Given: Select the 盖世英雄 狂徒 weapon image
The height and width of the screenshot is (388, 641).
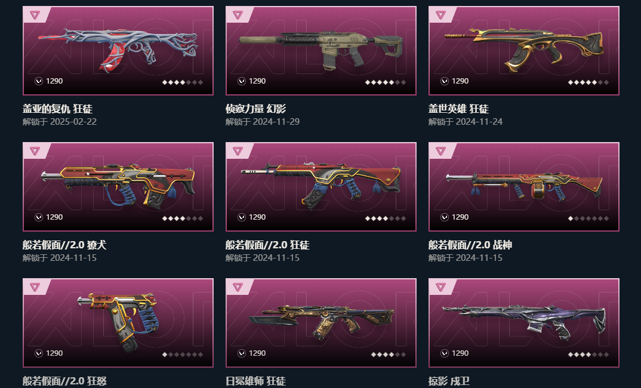Looking at the screenshot, I should click(x=524, y=49).
